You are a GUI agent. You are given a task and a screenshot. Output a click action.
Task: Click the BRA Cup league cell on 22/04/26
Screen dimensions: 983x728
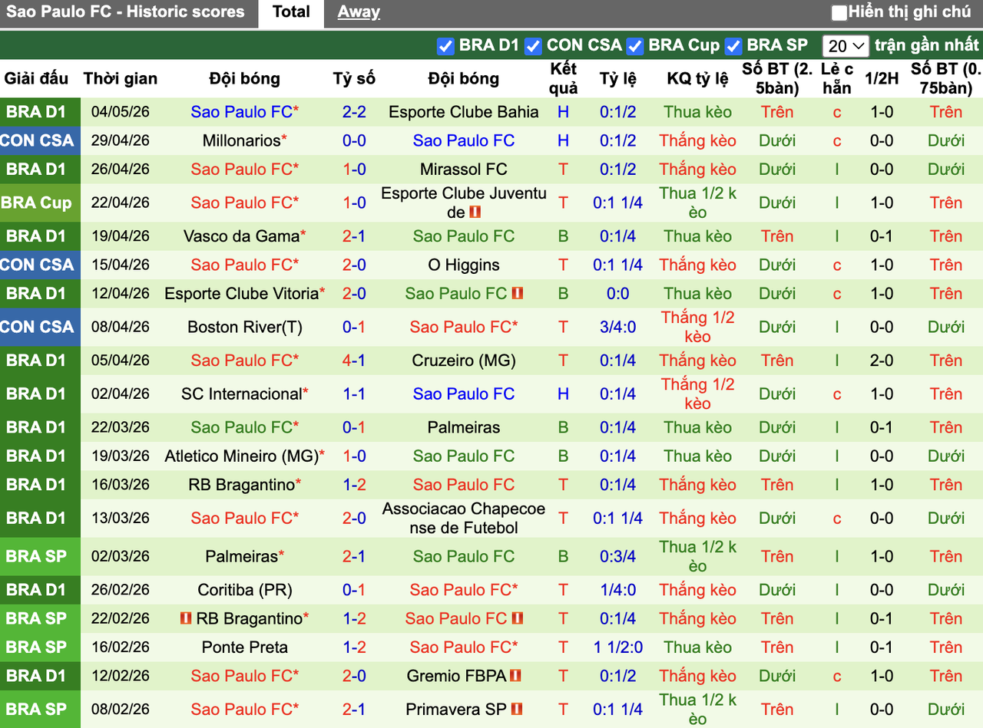pos(40,203)
